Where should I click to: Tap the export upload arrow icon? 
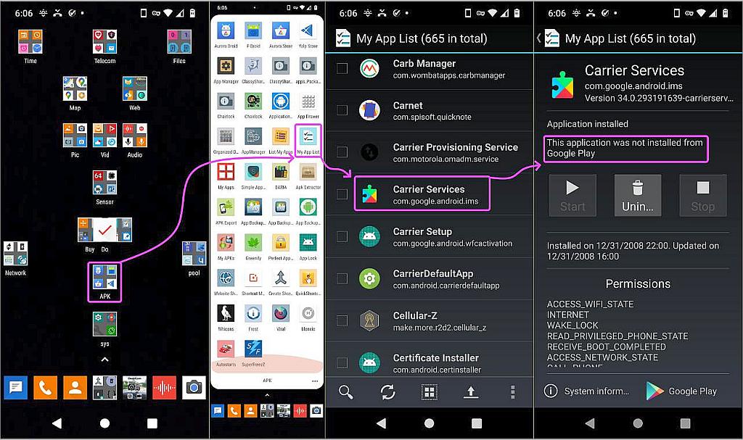point(470,391)
